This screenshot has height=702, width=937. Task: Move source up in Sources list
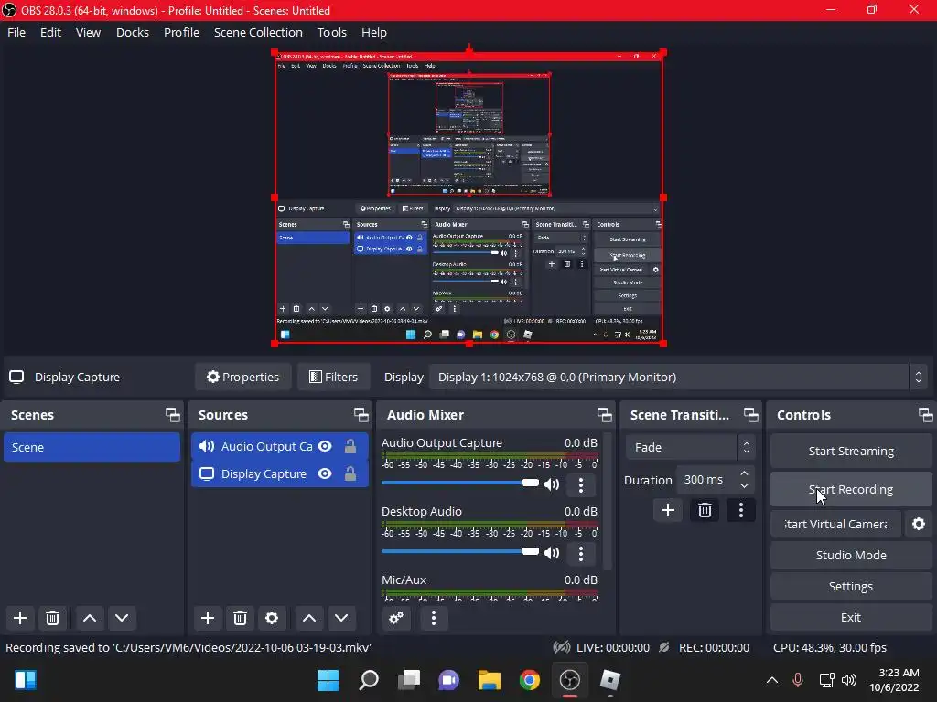click(x=309, y=618)
